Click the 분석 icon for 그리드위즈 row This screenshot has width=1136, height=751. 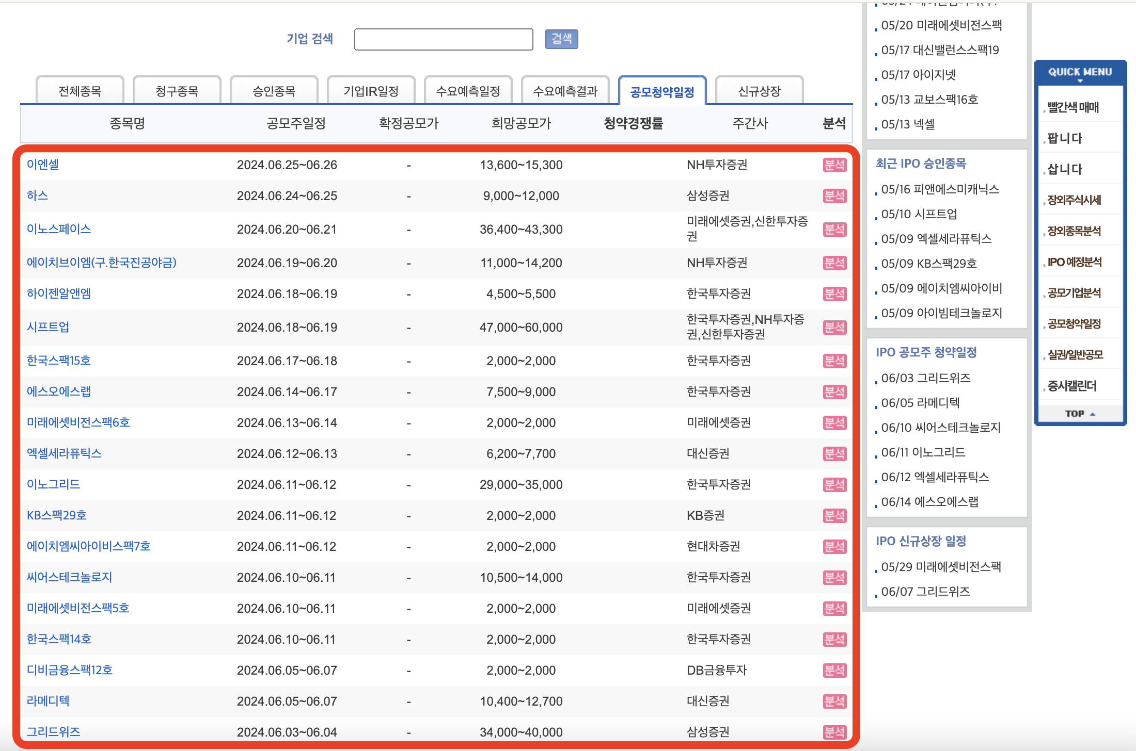click(x=834, y=732)
